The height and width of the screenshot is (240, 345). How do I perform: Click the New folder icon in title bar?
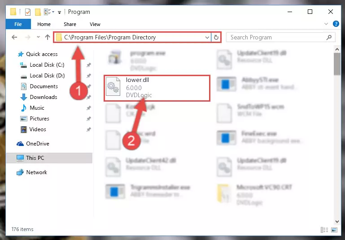38,12
